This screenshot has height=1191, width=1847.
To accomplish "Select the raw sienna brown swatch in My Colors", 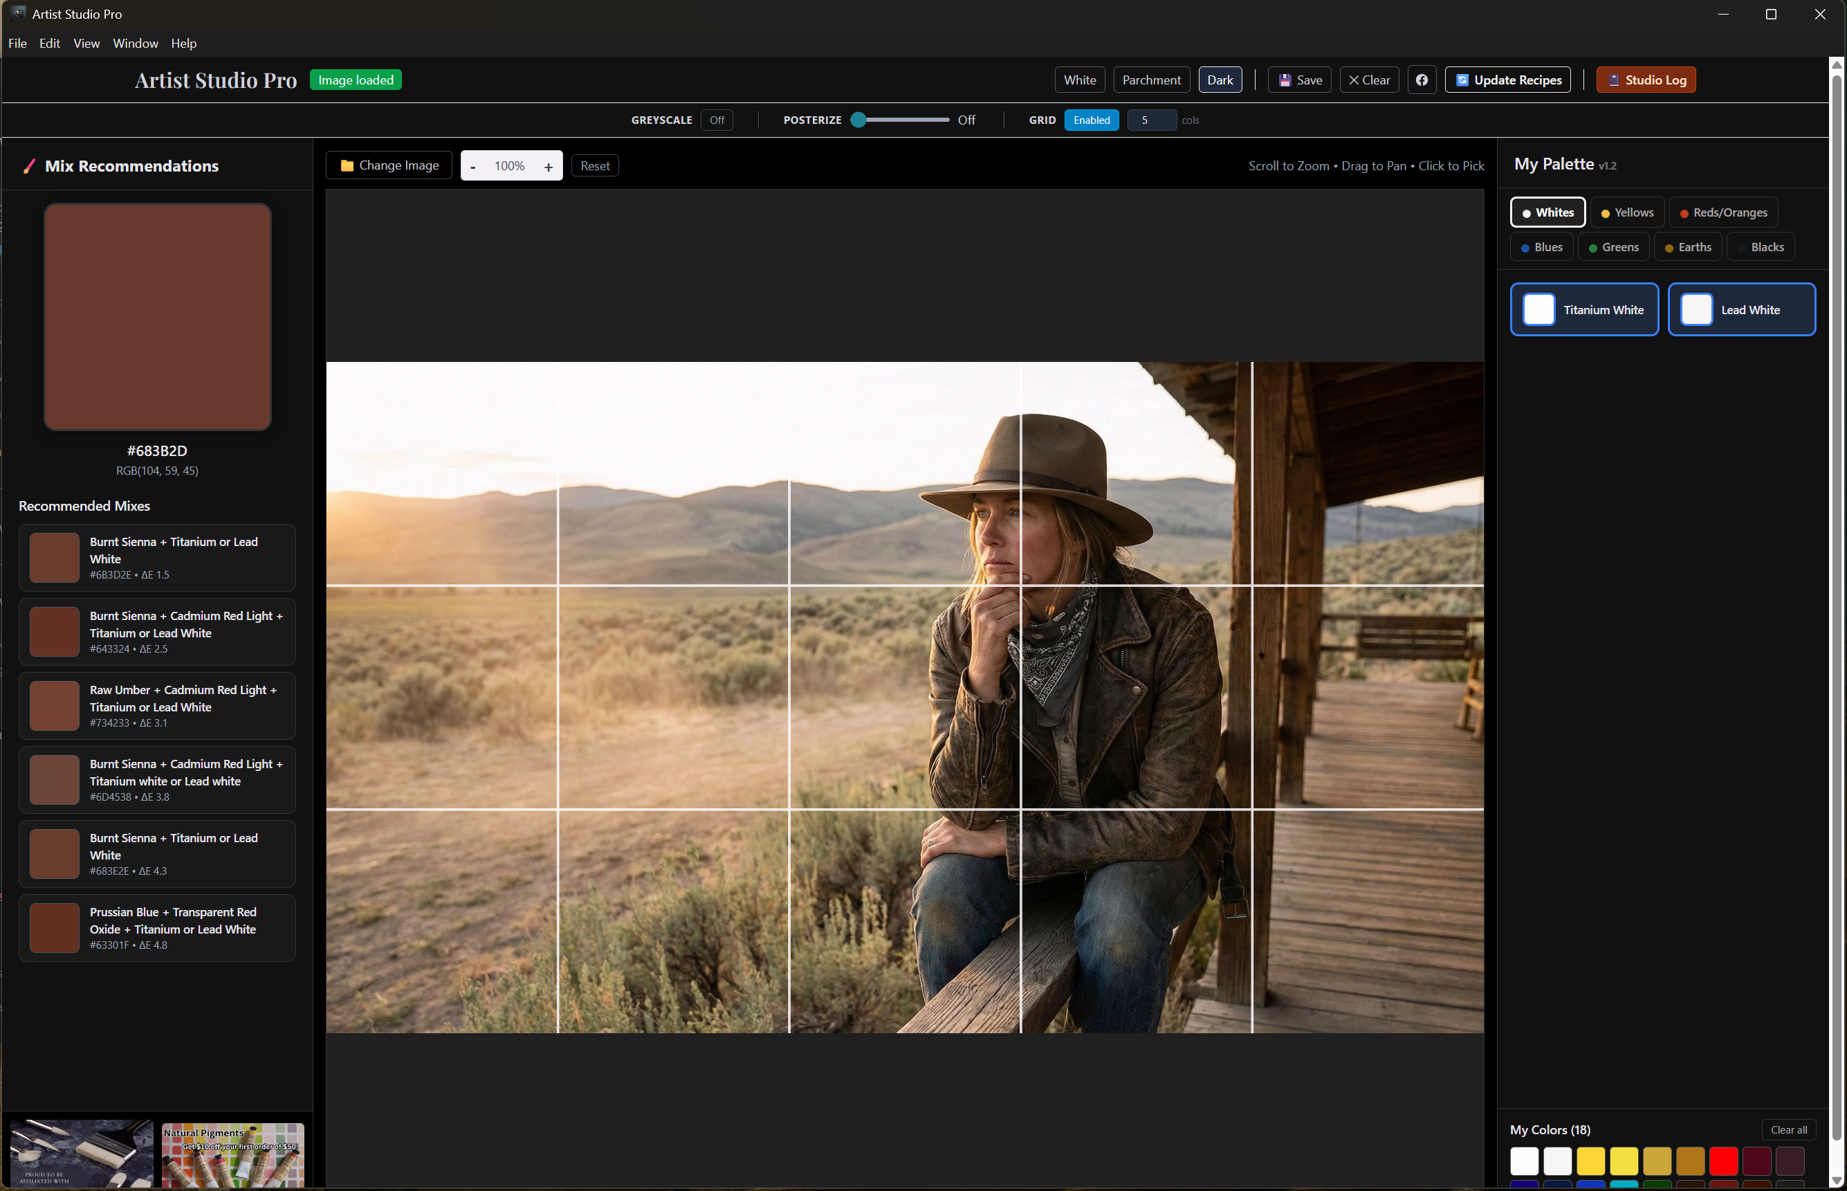I will pos(1690,1160).
